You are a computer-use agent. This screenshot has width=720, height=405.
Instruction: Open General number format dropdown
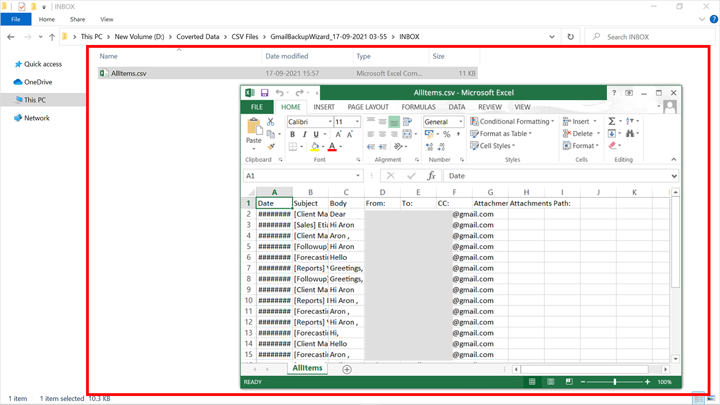coord(461,122)
